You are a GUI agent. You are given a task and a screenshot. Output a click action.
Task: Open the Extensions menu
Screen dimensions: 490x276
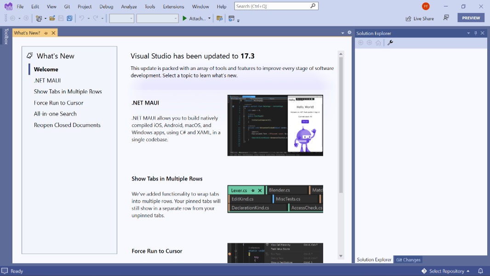(x=173, y=6)
